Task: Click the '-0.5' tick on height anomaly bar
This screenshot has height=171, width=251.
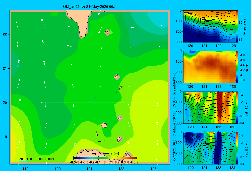Action: pos(73,162)
